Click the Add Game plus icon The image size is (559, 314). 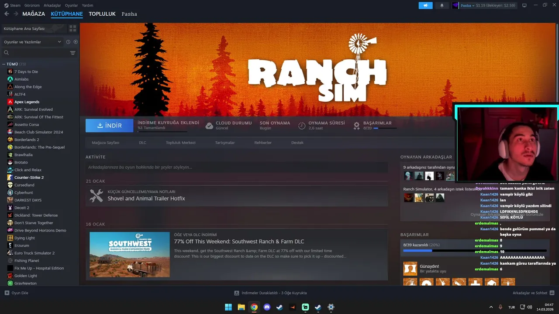pos(7,293)
